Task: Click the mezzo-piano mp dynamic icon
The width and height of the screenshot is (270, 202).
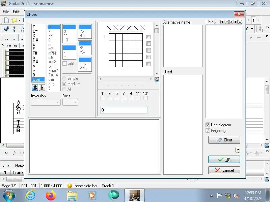Action: tap(259, 38)
